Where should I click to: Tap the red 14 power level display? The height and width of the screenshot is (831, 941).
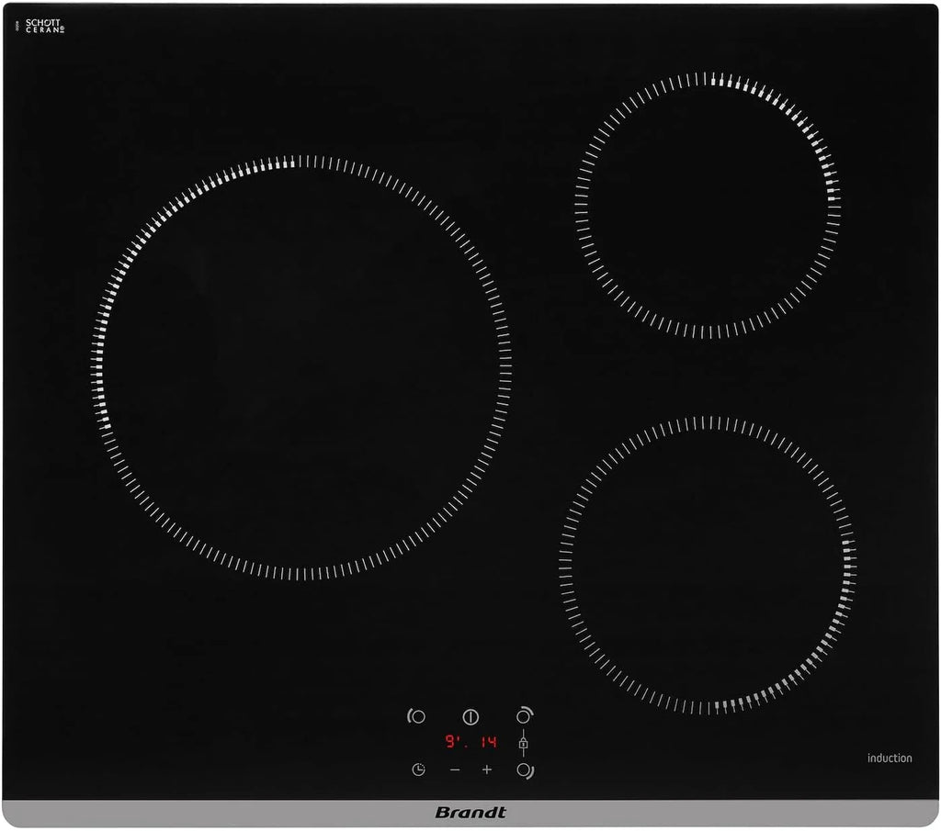(489, 742)
